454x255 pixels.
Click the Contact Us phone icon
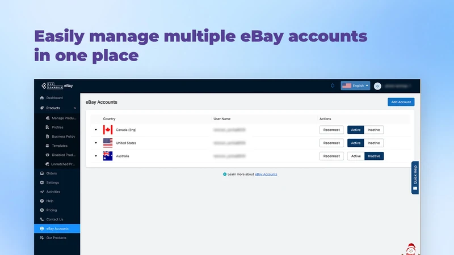pyautogui.click(x=42, y=219)
